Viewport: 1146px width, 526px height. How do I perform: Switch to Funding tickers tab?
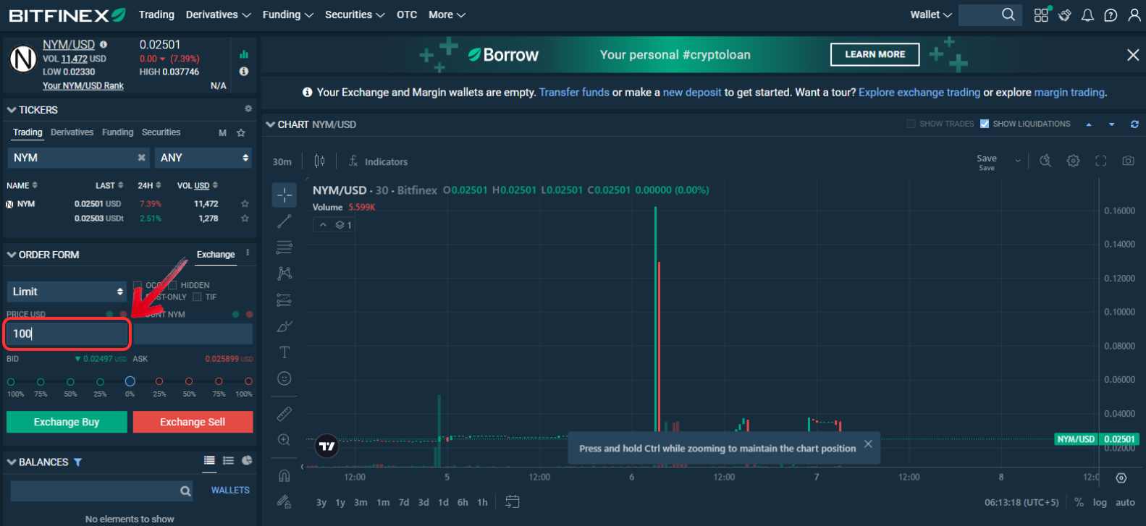117,132
